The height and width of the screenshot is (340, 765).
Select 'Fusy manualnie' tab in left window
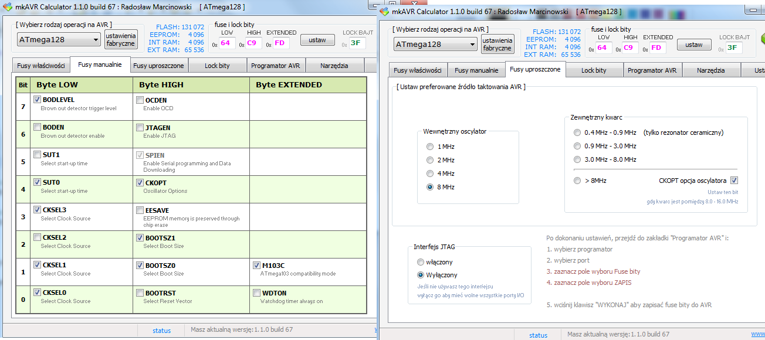pyautogui.click(x=99, y=64)
